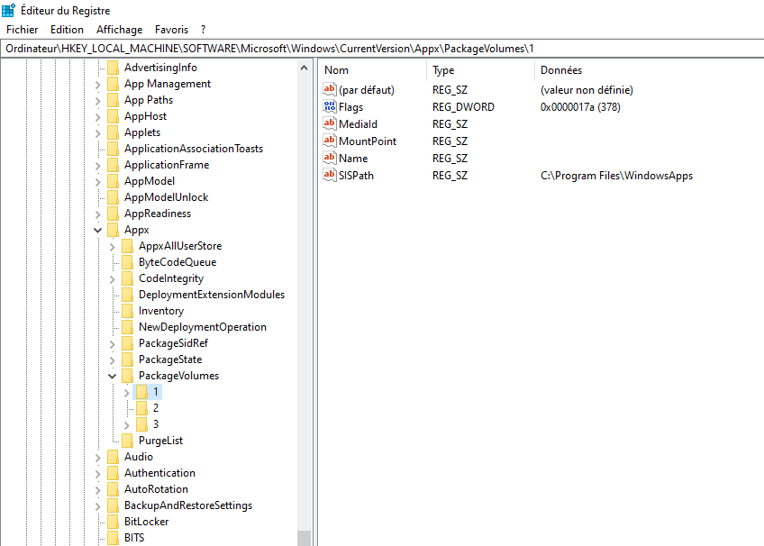
Task: Select the ApplicationFrame key
Action: 167,165
